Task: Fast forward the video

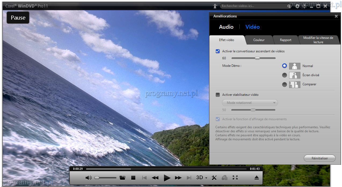Action: coord(178,178)
